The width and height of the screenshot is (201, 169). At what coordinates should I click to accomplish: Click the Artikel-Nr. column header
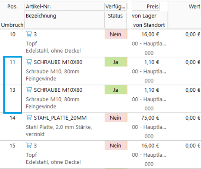coord(39,6)
